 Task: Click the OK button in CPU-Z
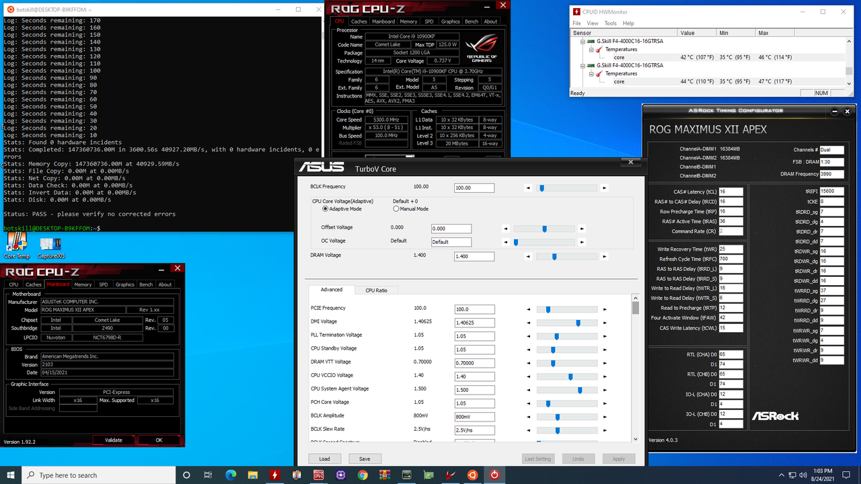(159, 440)
